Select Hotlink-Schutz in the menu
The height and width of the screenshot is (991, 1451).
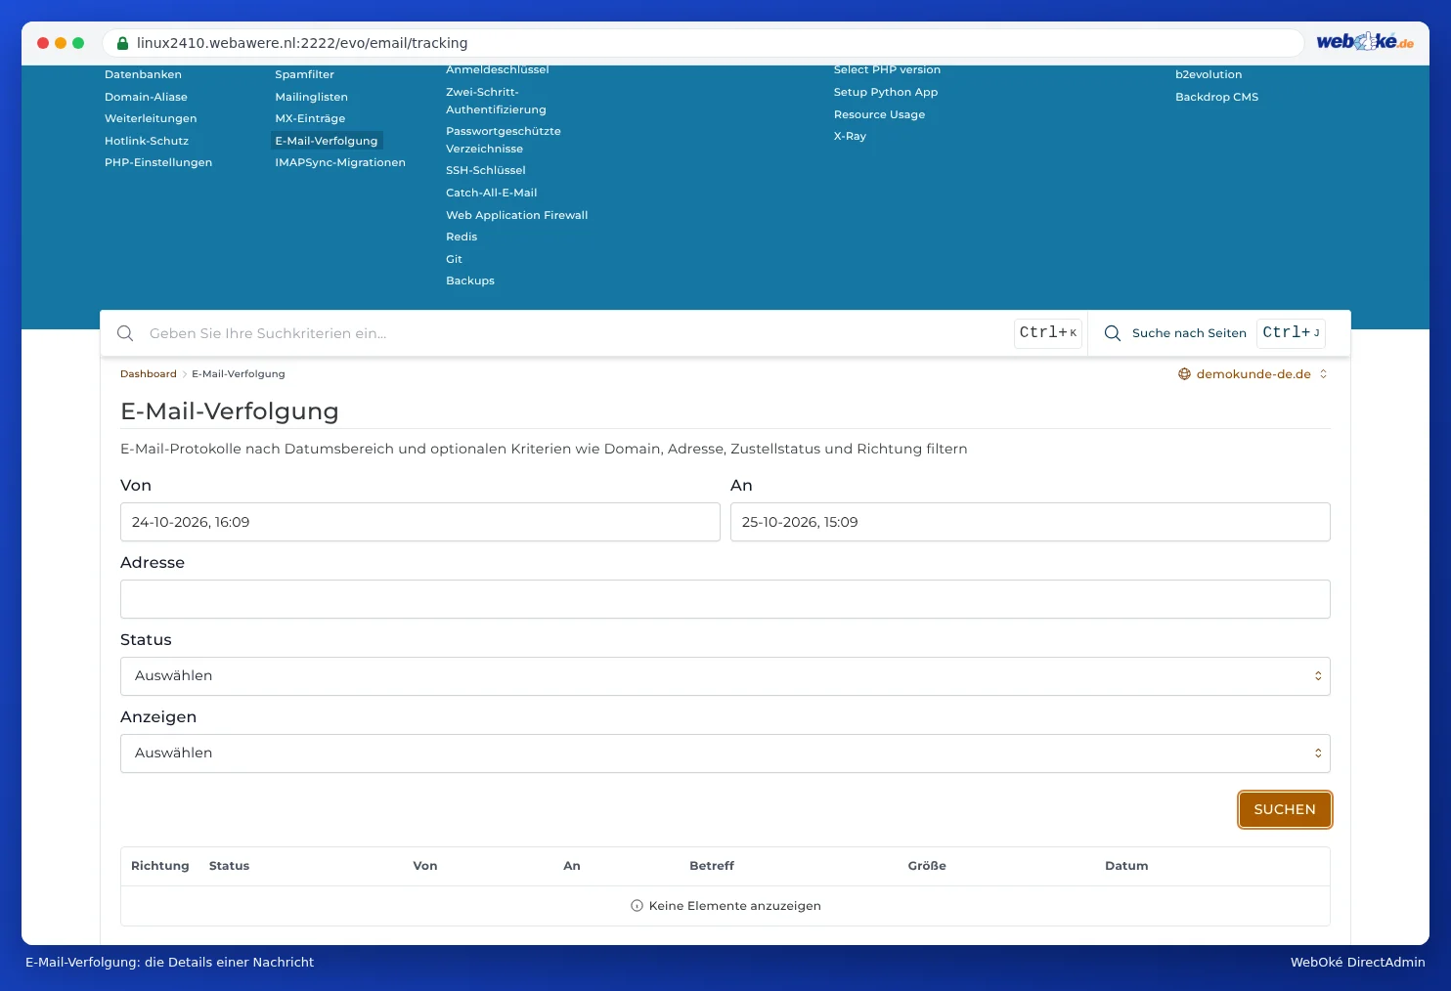(147, 141)
